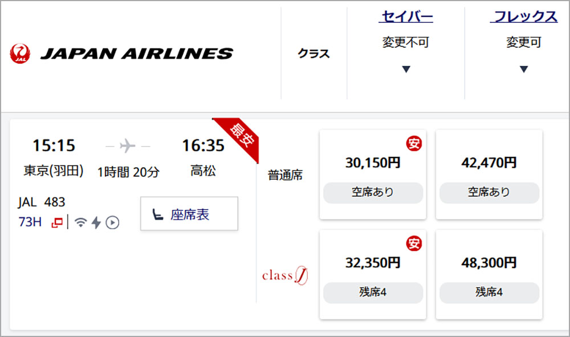
Task: Expand the セイバー fare details arrow
Action: (x=406, y=70)
